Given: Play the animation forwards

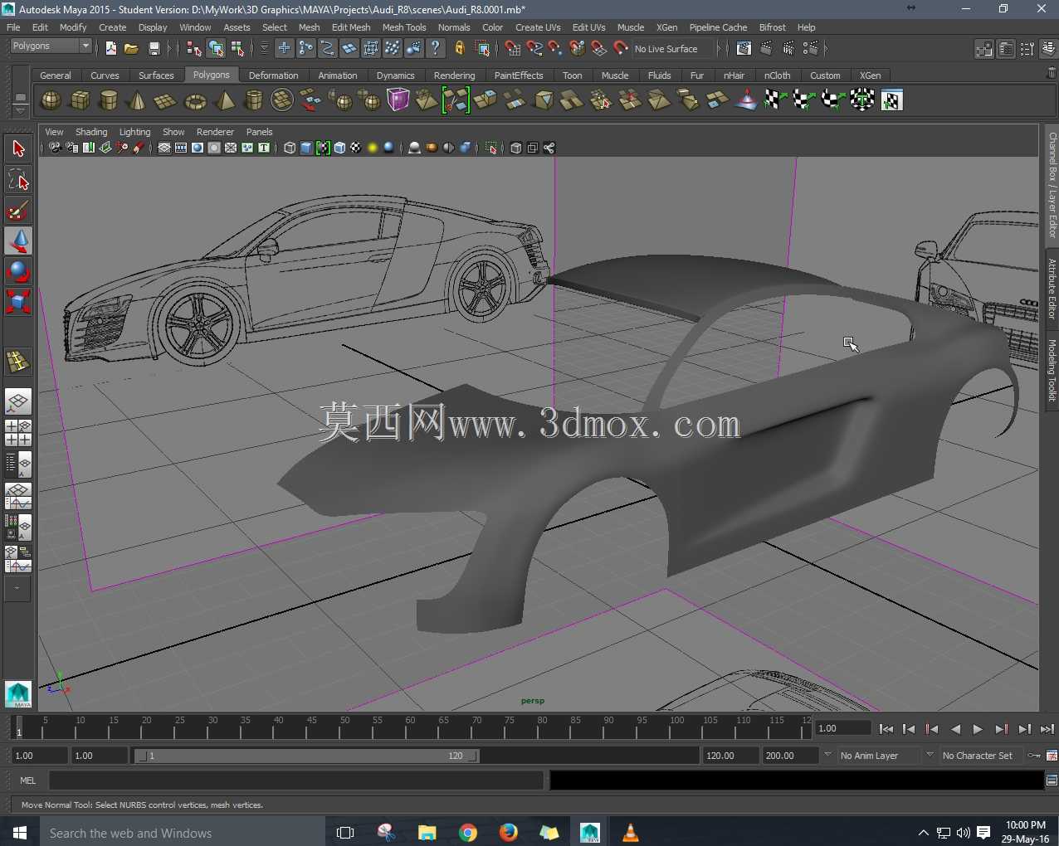Looking at the screenshot, I should 978,729.
